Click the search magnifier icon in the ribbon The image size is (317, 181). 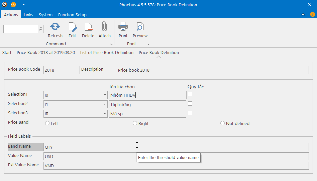(40, 29)
